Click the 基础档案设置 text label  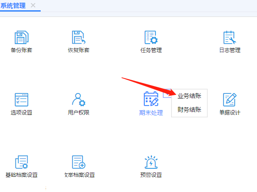(x=21, y=175)
